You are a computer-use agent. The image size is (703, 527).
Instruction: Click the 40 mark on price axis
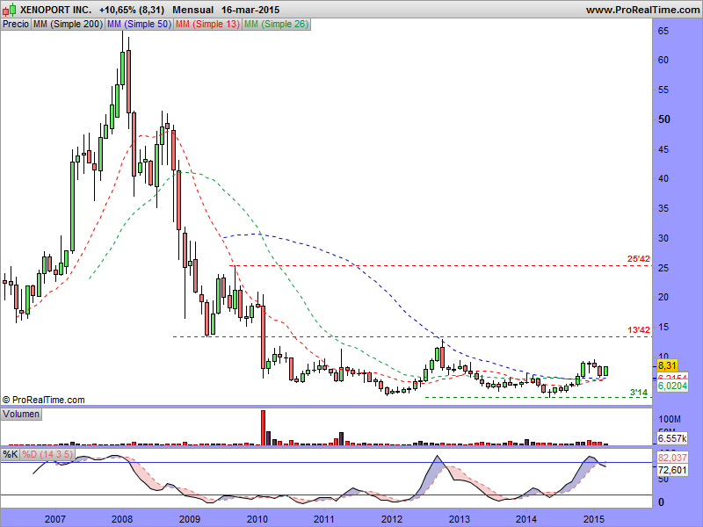coord(663,178)
